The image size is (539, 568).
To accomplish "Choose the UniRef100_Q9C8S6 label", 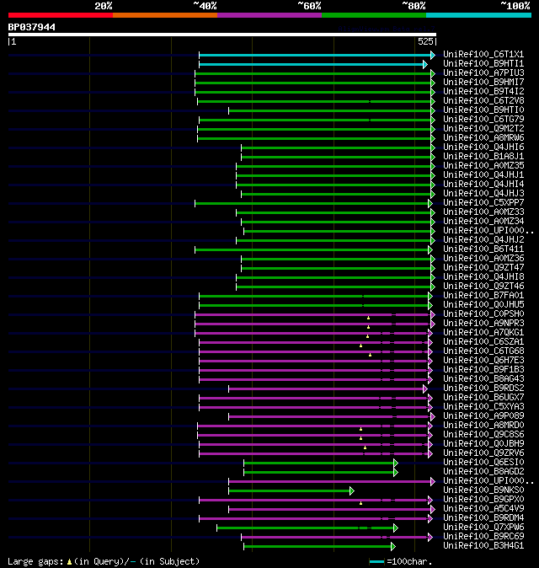I will [x=483, y=434].
